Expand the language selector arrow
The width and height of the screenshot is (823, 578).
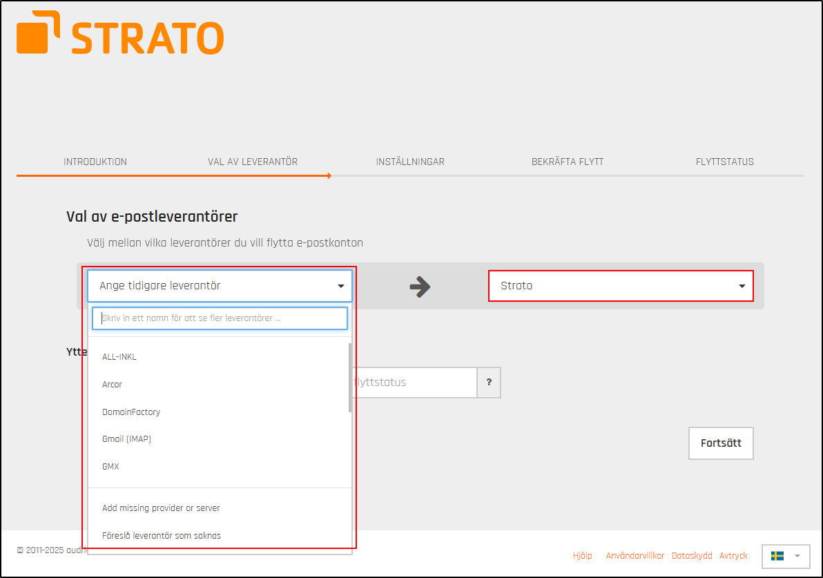(x=797, y=556)
